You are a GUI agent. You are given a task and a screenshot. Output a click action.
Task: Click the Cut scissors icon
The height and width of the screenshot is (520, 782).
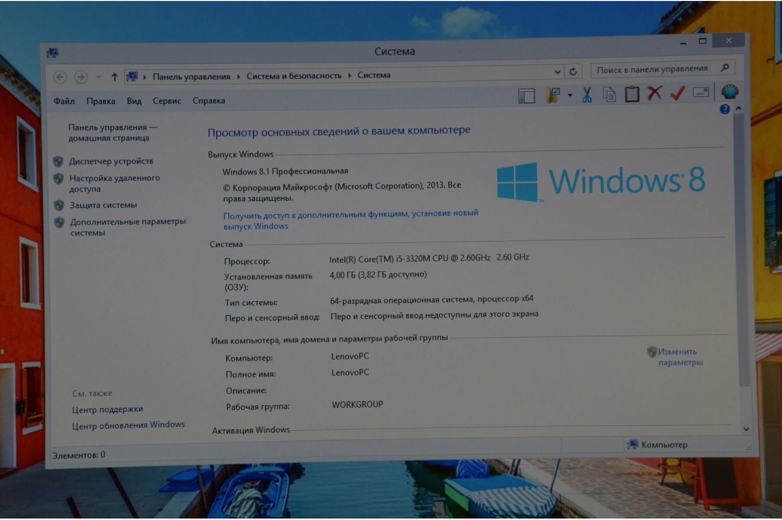[x=586, y=94]
